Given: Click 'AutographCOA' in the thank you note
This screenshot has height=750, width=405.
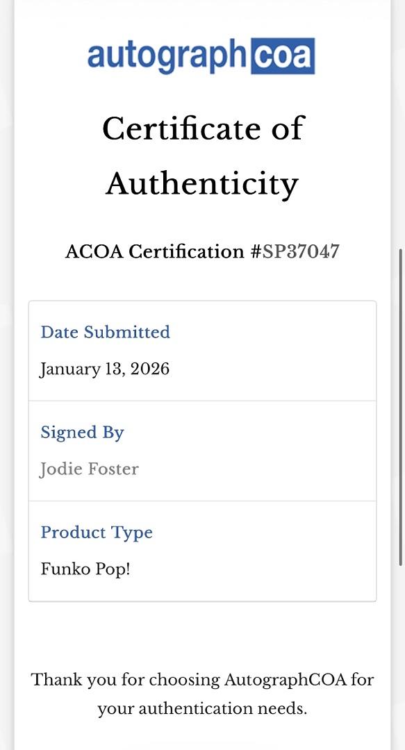Looking at the screenshot, I should 286,680.
